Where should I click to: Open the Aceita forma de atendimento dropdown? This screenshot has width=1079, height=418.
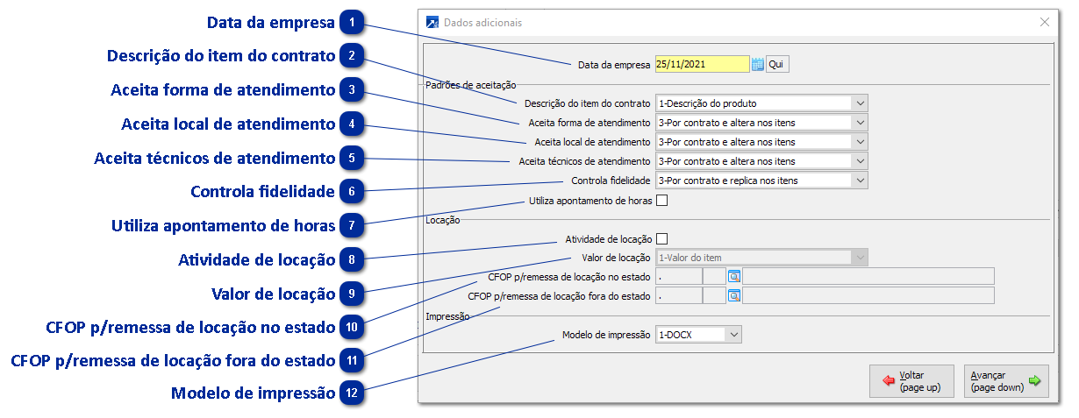(859, 123)
